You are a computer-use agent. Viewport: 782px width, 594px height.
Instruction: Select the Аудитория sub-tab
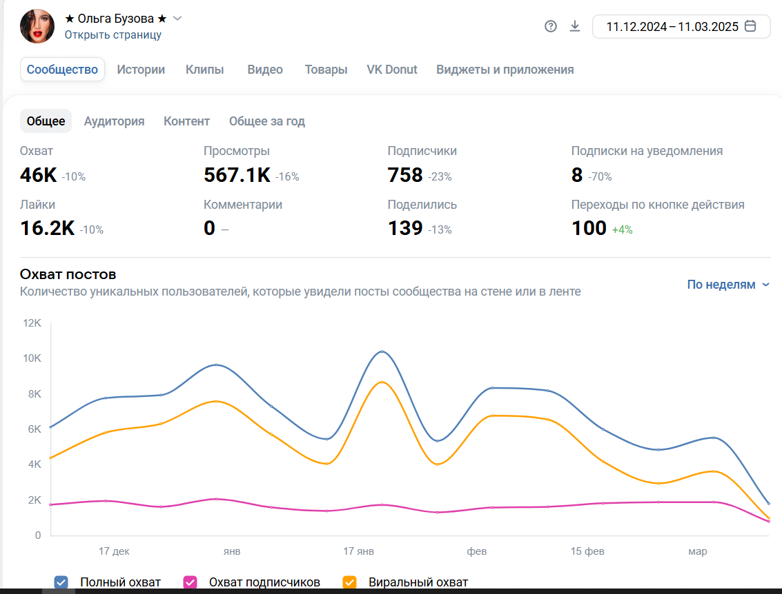[114, 121]
